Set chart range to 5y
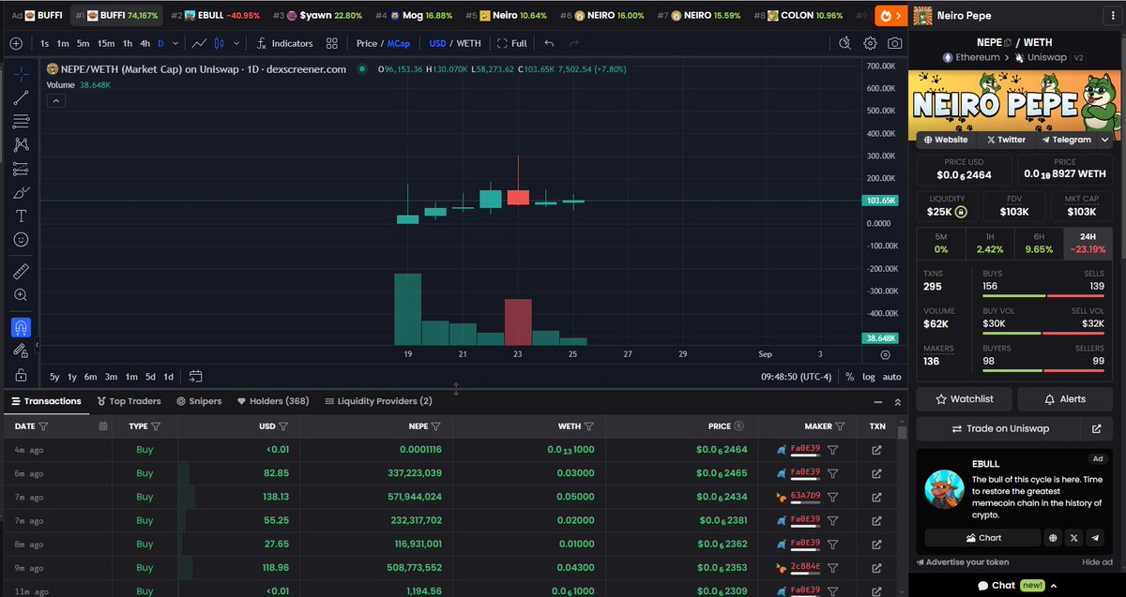Image resolution: width=1126 pixels, height=597 pixels. tap(54, 377)
